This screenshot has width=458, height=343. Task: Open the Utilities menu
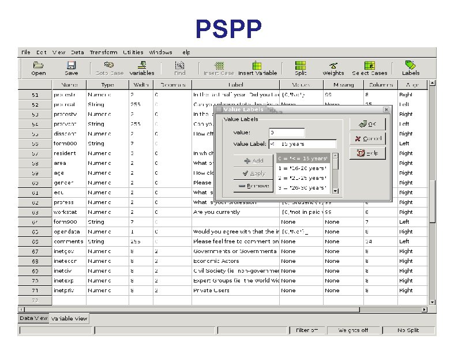click(133, 52)
